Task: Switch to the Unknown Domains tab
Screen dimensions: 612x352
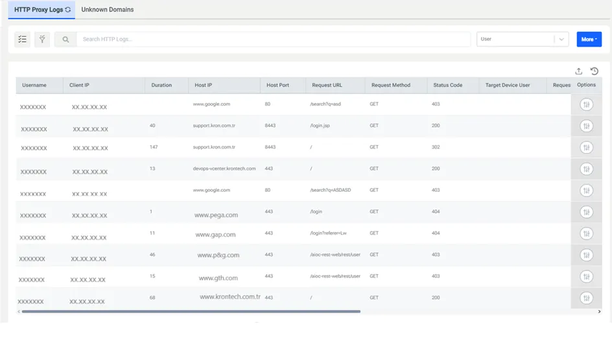Action: (108, 9)
